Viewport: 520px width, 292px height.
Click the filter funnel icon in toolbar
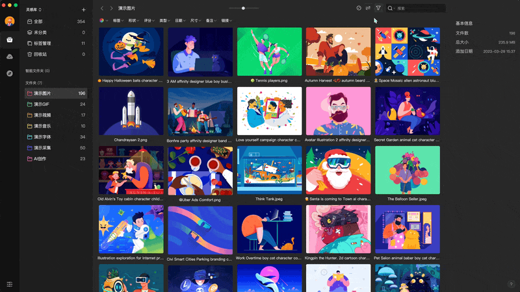pyautogui.click(x=378, y=8)
